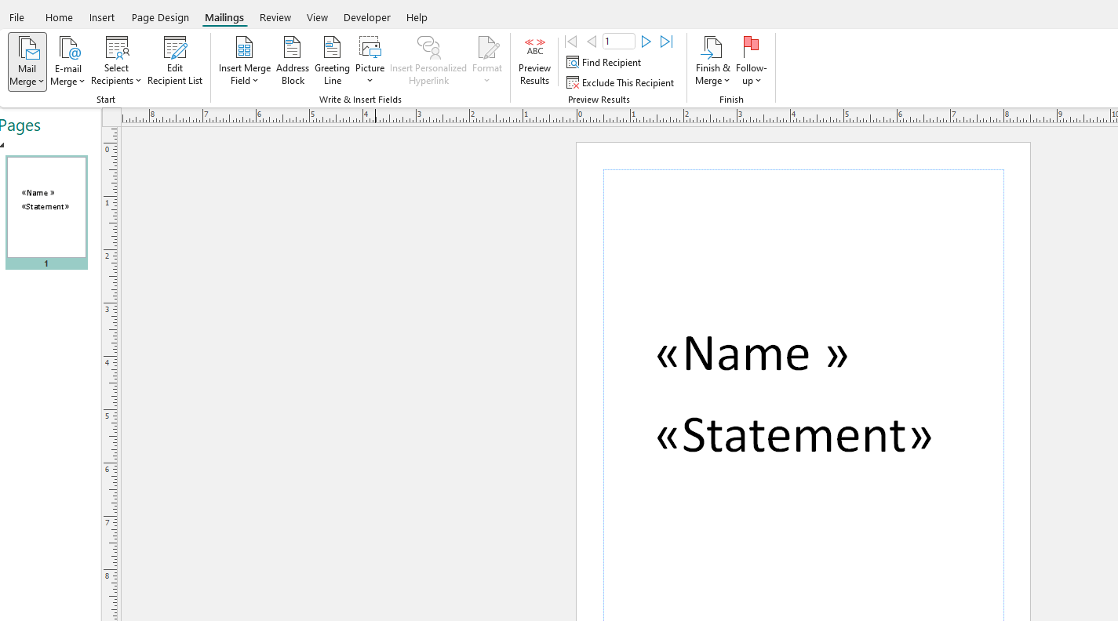Switch to the Review tab
Image resolution: width=1118 pixels, height=621 pixels.
tap(275, 17)
